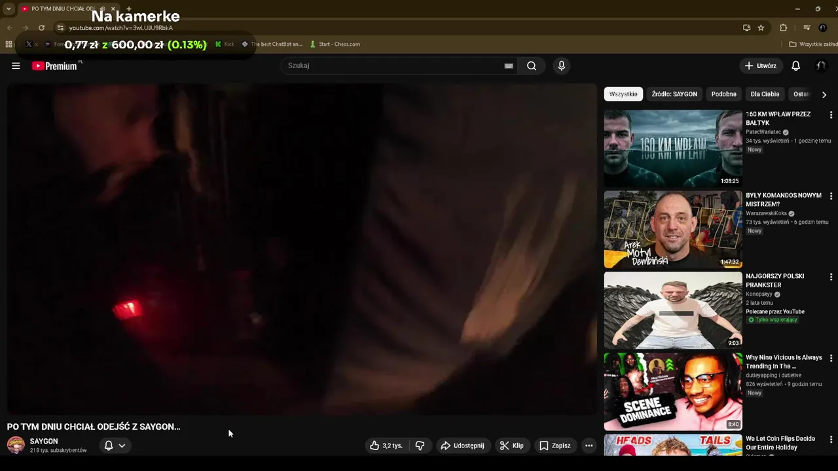Open 160 KM WPŁAW video thumbnail
This screenshot has width=838, height=471.
(x=673, y=148)
